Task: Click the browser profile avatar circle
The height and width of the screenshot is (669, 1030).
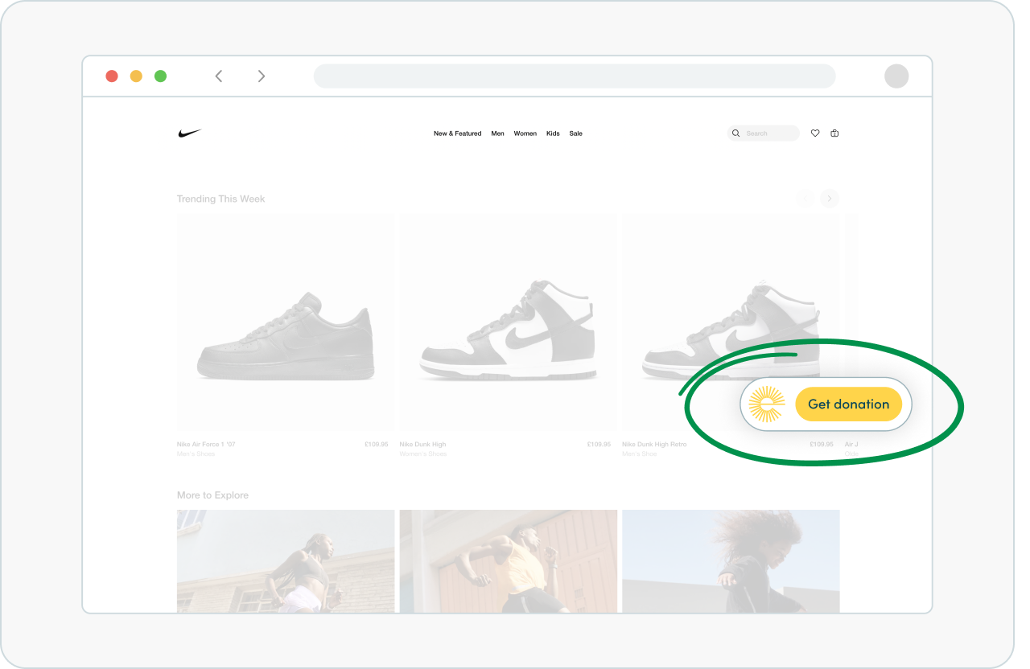Action: 896,76
